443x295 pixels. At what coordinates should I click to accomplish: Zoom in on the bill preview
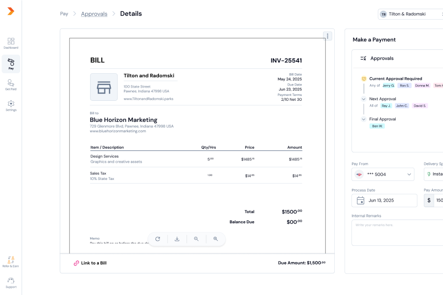pos(216,239)
